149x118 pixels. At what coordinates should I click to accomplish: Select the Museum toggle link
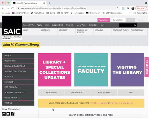tap(140, 20)
